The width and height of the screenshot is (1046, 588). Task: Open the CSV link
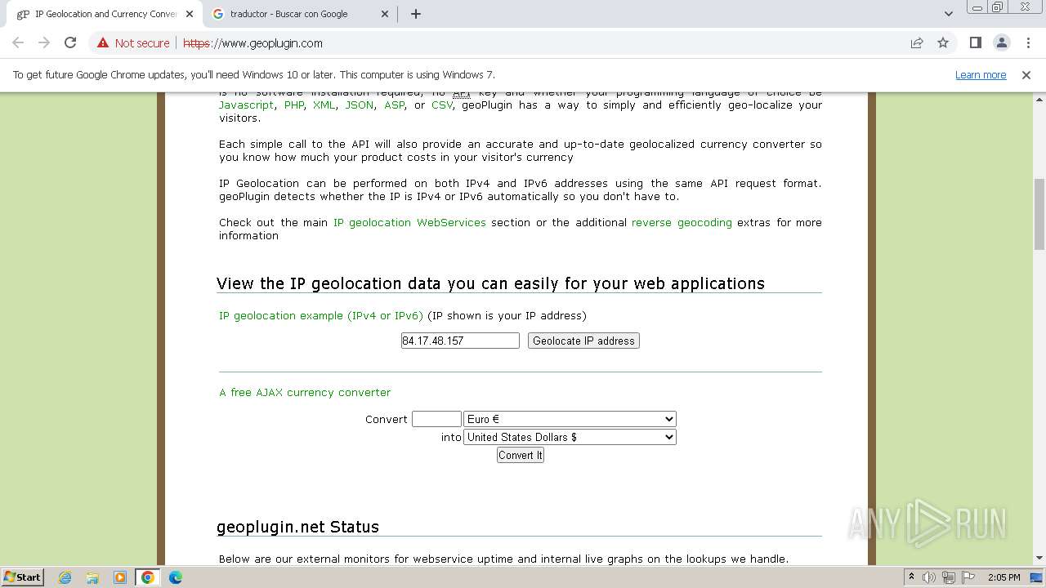[x=441, y=105]
